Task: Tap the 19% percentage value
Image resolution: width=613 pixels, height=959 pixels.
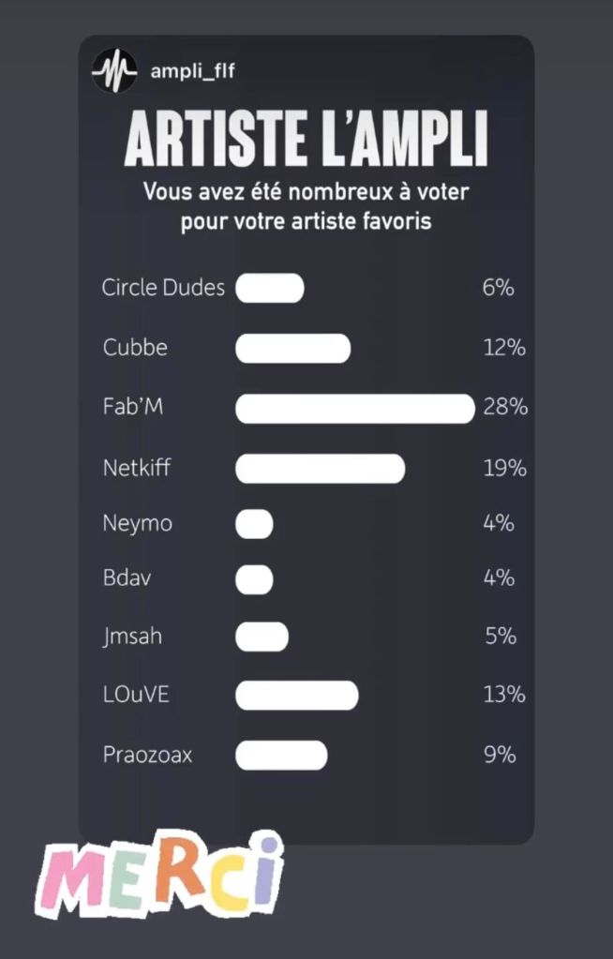Action: click(504, 468)
